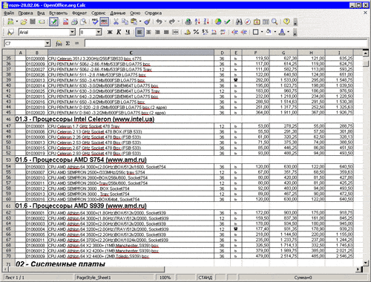Apply Currency number format icon
The image size is (371, 282).
187,32
